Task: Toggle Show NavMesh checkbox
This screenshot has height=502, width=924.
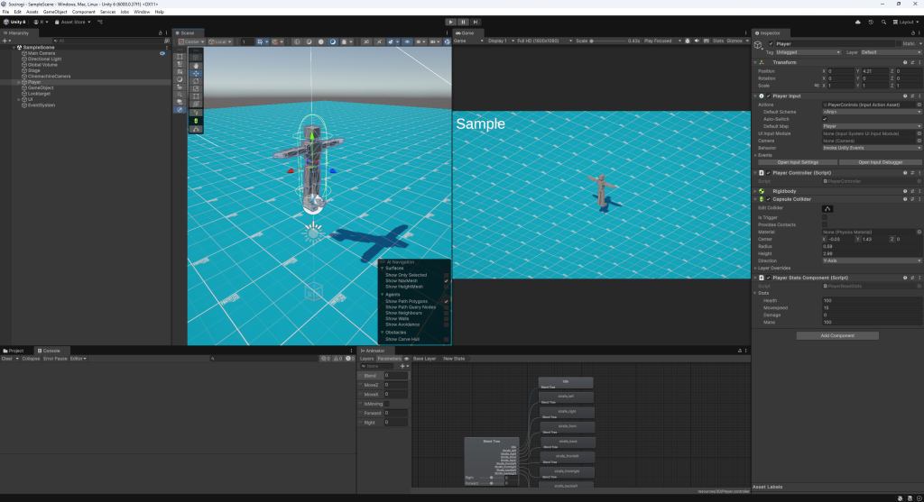Action: pyautogui.click(x=446, y=281)
